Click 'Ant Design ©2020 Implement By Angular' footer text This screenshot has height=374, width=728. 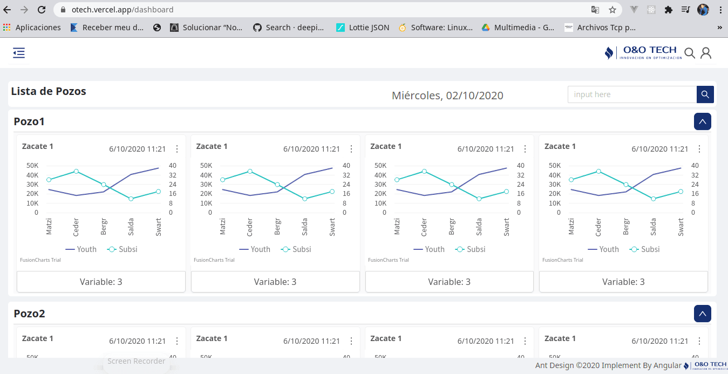click(608, 365)
